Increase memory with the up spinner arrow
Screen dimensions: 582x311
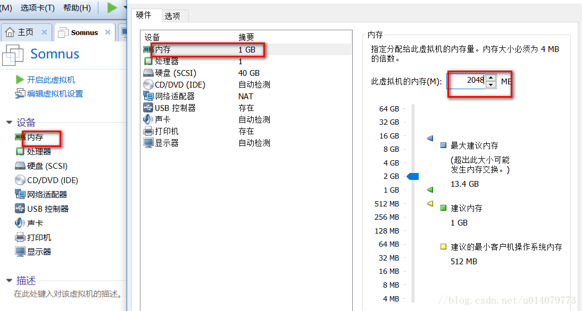491,77
